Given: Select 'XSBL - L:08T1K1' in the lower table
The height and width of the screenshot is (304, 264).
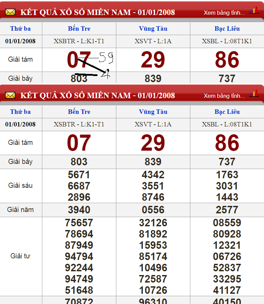Looking at the screenshot, I should pyautogui.click(x=227, y=124).
